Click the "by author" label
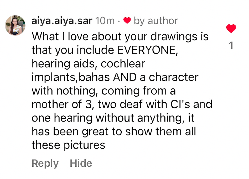Image resolution: width=249 pixels, height=179 pixels. (156, 21)
